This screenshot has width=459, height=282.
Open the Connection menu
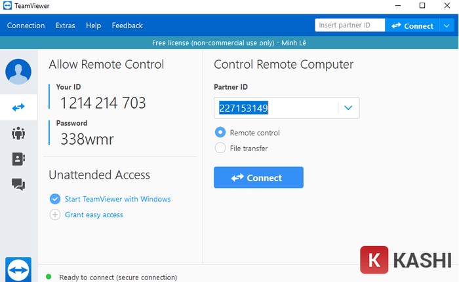click(x=26, y=26)
